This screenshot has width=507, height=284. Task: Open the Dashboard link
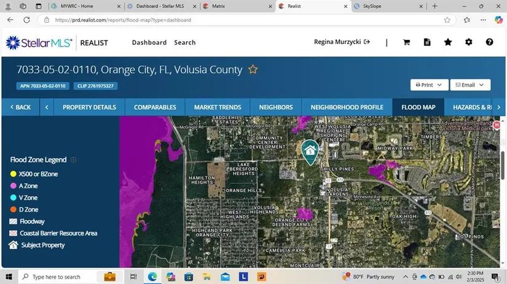point(149,42)
